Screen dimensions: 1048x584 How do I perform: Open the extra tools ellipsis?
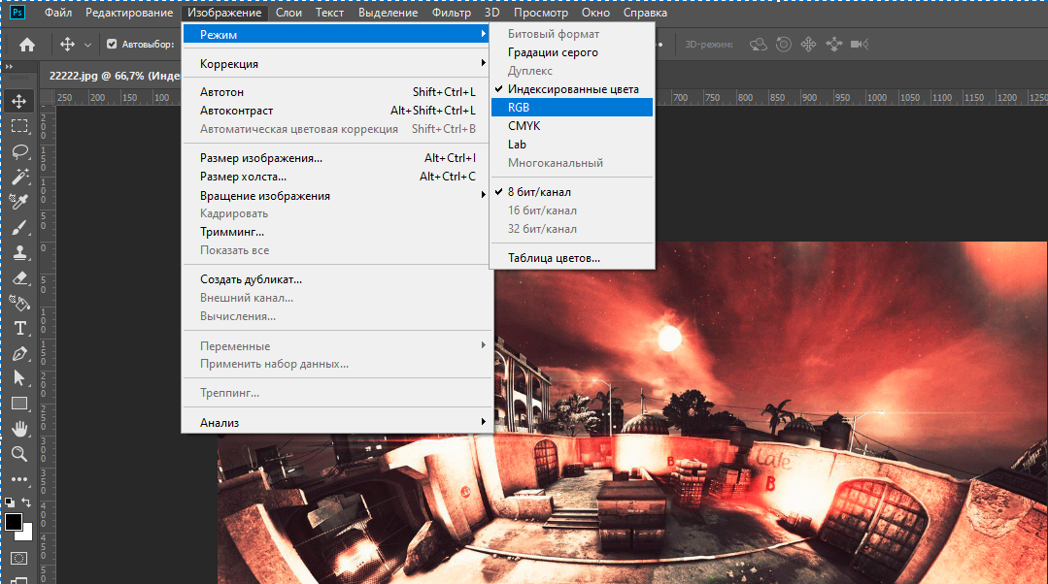[x=18, y=479]
